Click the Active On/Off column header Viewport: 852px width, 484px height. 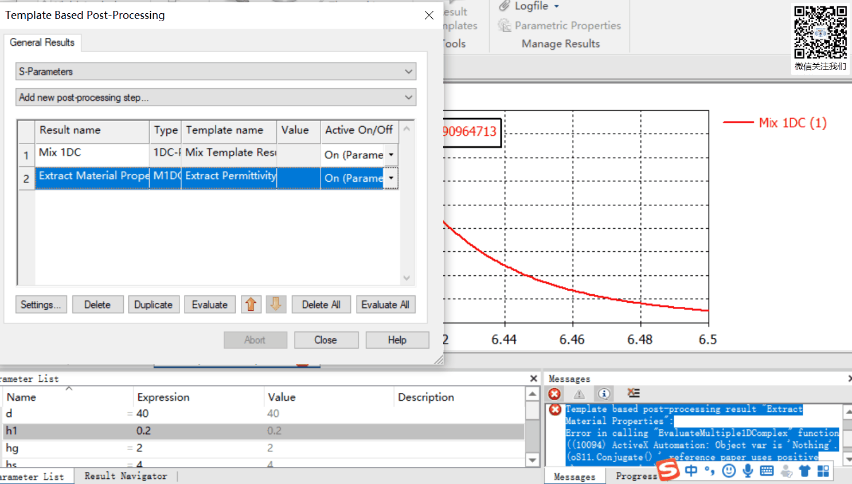point(359,131)
